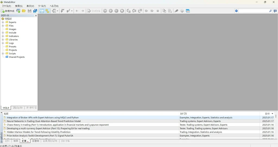Viewport: 278px width, 147px height.
Task: Switch to the 公共プロジェクト toolbox tab
Action: (x=50, y=141)
